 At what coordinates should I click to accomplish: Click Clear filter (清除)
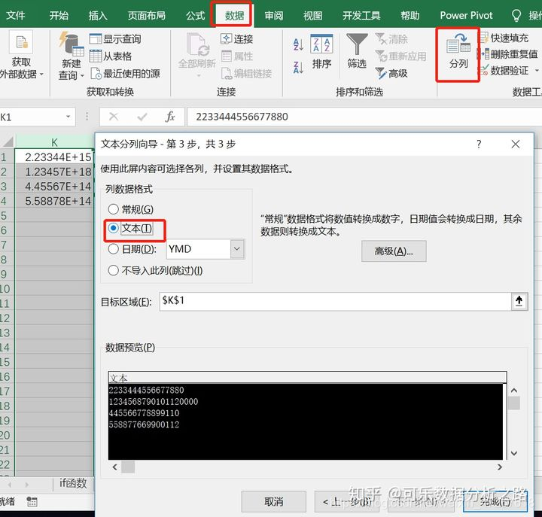391,39
